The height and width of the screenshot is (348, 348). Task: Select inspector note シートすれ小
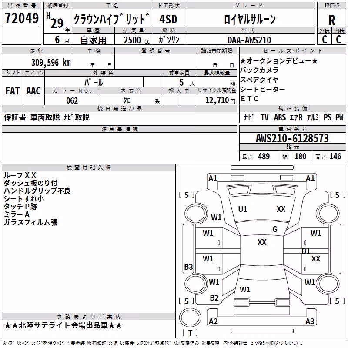tap(24, 199)
